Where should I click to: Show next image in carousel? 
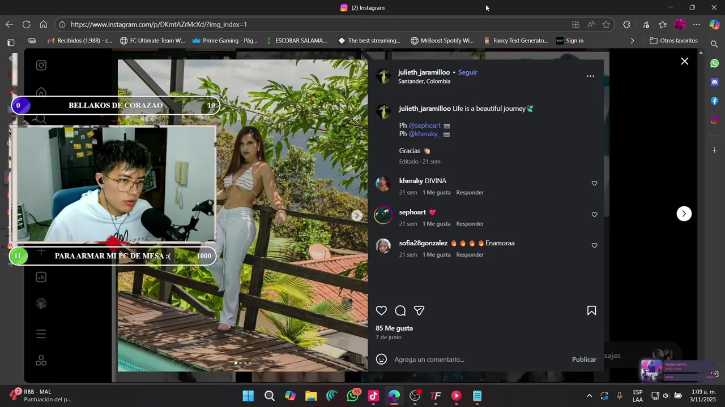[x=357, y=215]
